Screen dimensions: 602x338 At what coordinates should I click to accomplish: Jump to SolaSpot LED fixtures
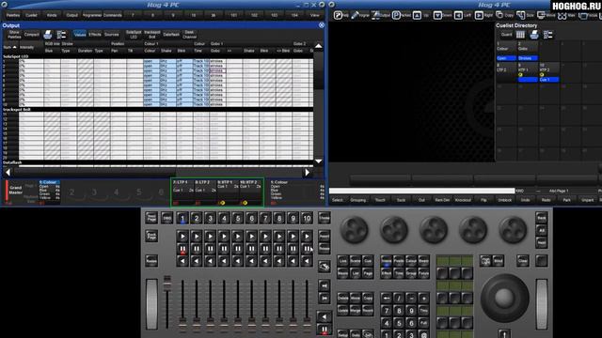pyautogui.click(x=134, y=35)
